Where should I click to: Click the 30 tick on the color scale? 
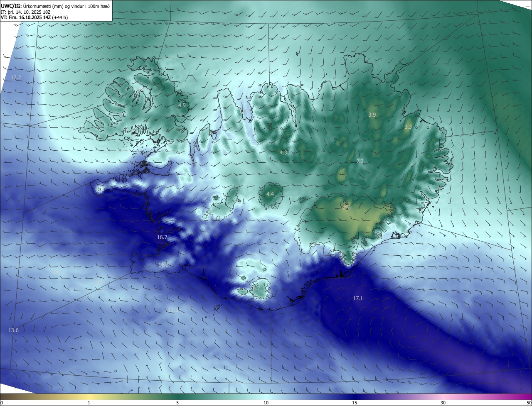point(443,403)
